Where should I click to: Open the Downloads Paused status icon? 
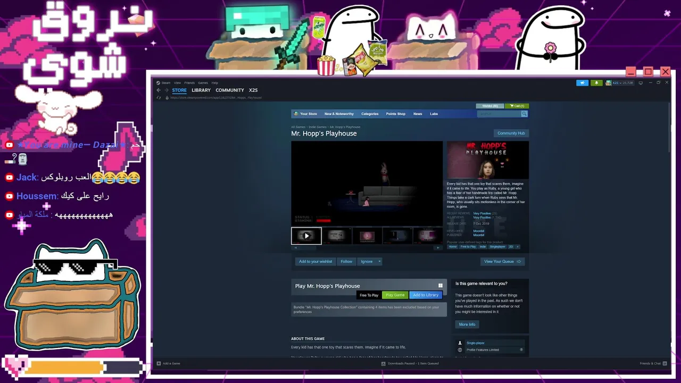pos(383,363)
